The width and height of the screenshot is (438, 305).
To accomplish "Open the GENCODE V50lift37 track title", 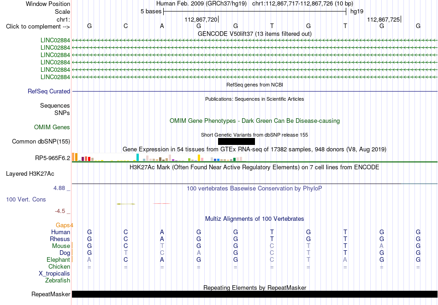I will click(255, 34).
